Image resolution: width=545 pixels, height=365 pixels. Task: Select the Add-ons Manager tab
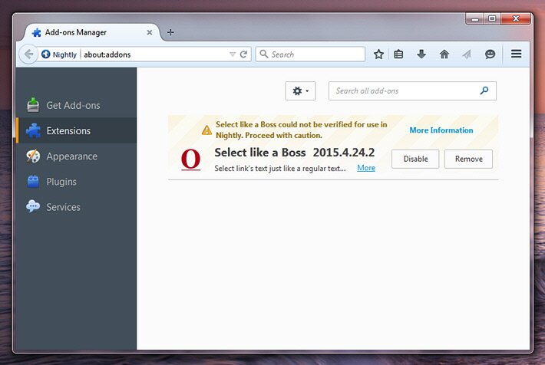(x=92, y=32)
